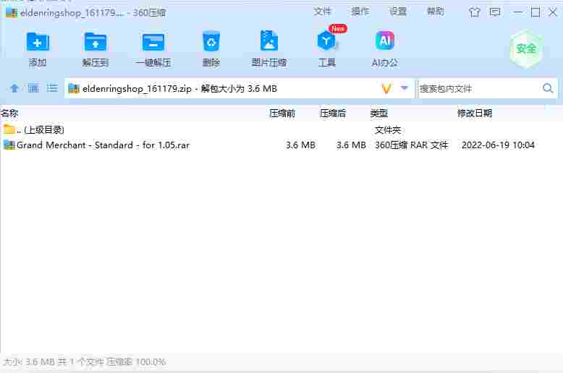Expand the path bar dropdown arrow

tap(405, 88)
